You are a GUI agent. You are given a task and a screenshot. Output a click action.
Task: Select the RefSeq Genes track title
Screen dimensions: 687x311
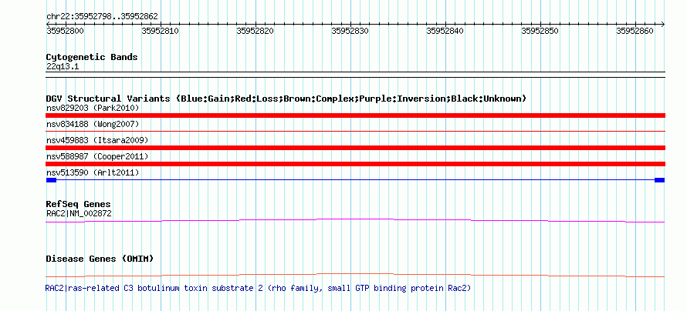[x=79, y=205]
